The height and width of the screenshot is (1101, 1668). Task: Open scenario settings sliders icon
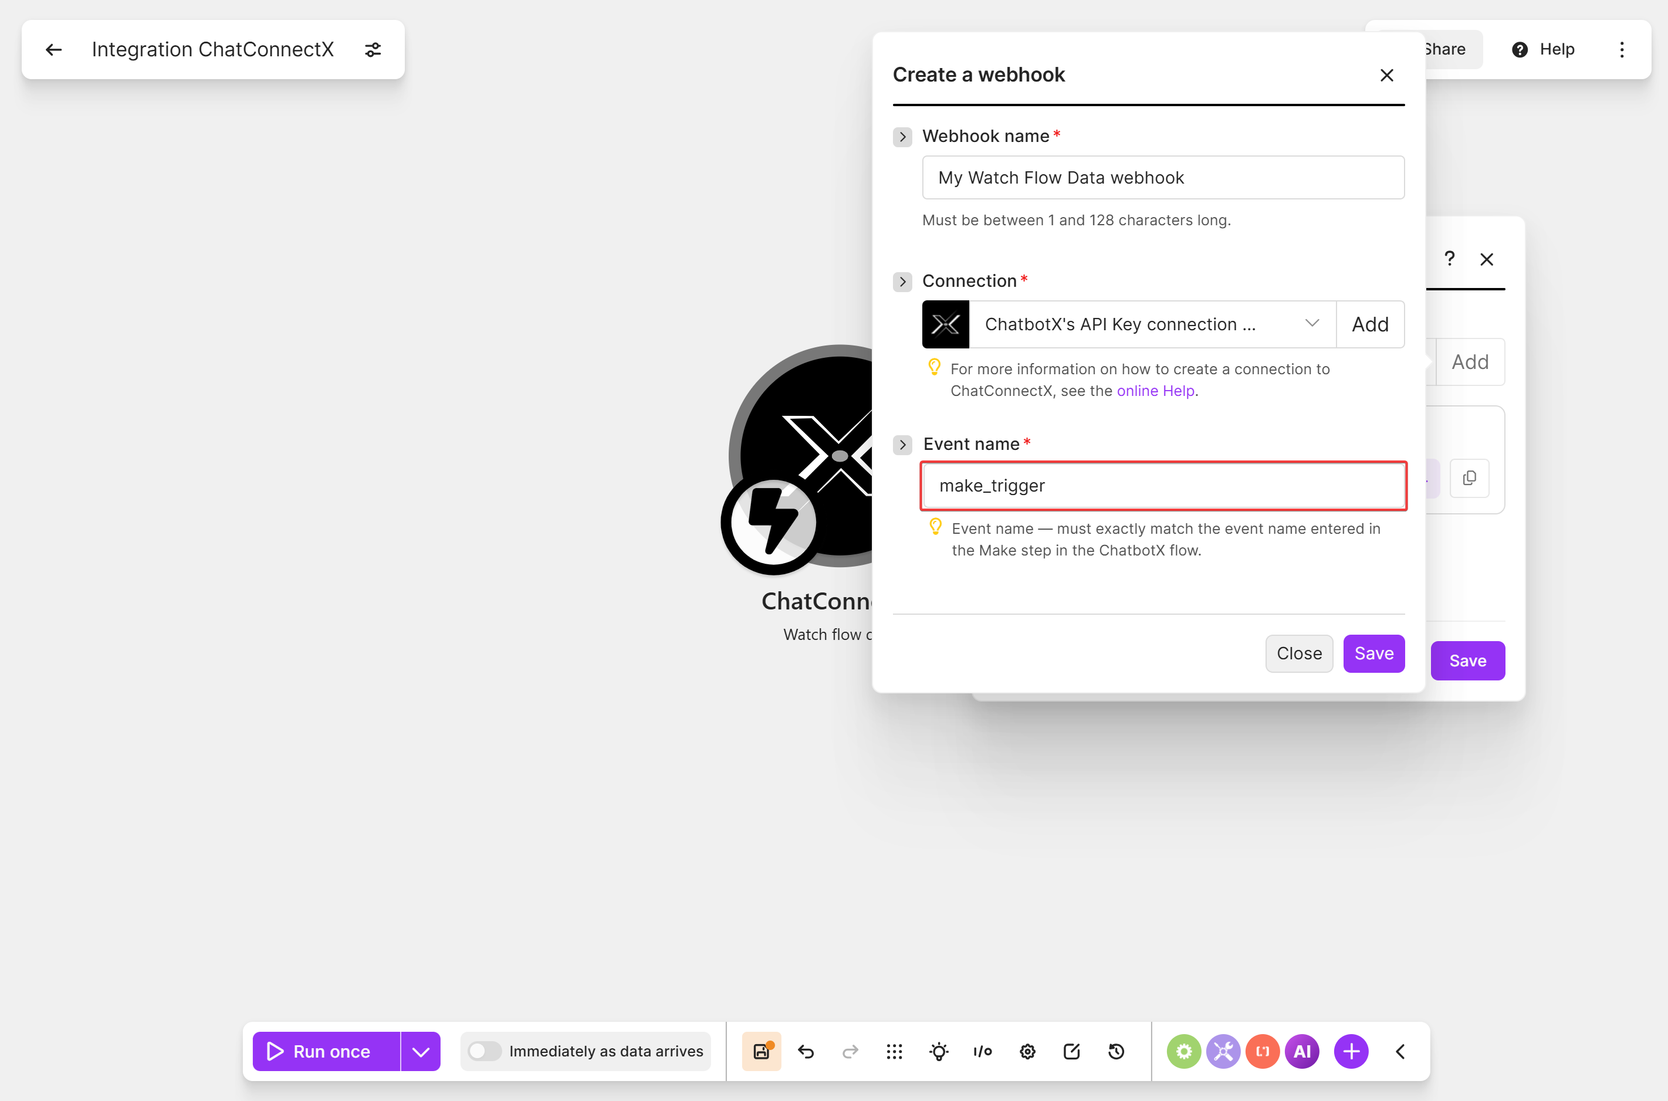[373, 50]
